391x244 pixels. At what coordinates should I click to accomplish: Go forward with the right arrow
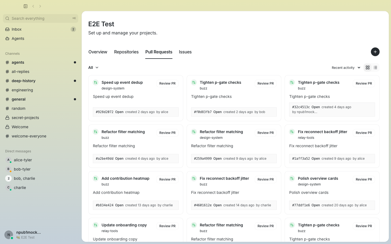[40, 6]
